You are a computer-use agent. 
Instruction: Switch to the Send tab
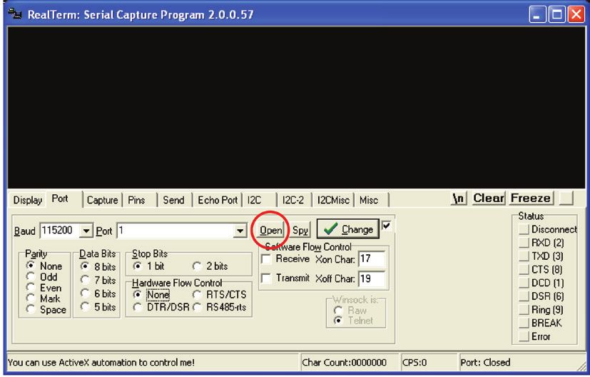[x=173, y=200]
